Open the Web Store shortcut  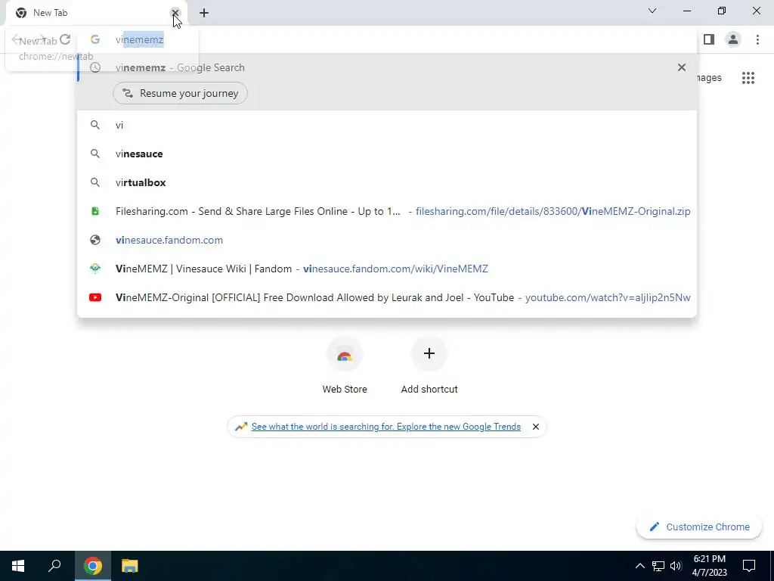click(x=345, y=366)
